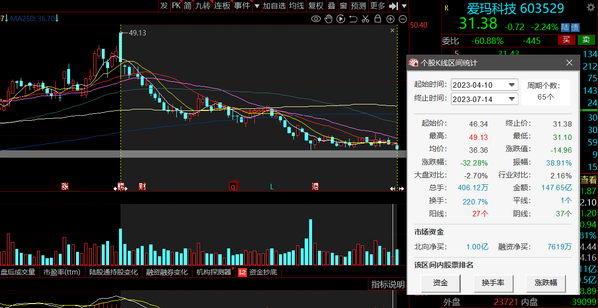Click the 叠 overlay button

[331, 6]
